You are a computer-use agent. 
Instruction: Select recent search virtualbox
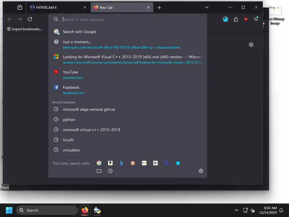click(x=128, y=150)
